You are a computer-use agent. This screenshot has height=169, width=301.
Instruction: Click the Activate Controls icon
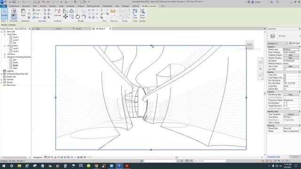point(57,13)
